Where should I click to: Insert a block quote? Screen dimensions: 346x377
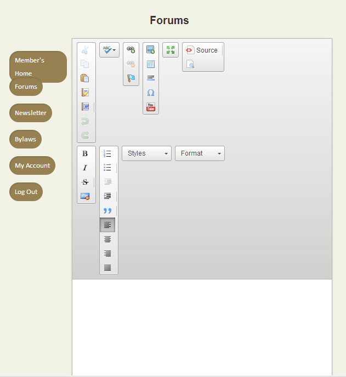click(107, 211)
